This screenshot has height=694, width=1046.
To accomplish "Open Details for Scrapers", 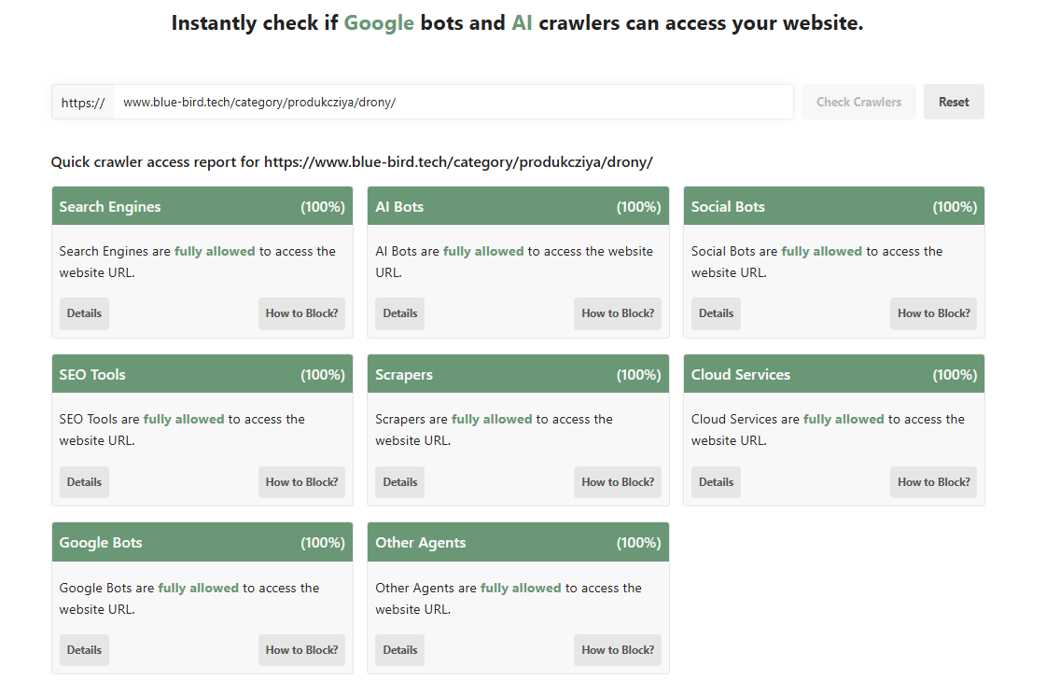I will (400, 482).
